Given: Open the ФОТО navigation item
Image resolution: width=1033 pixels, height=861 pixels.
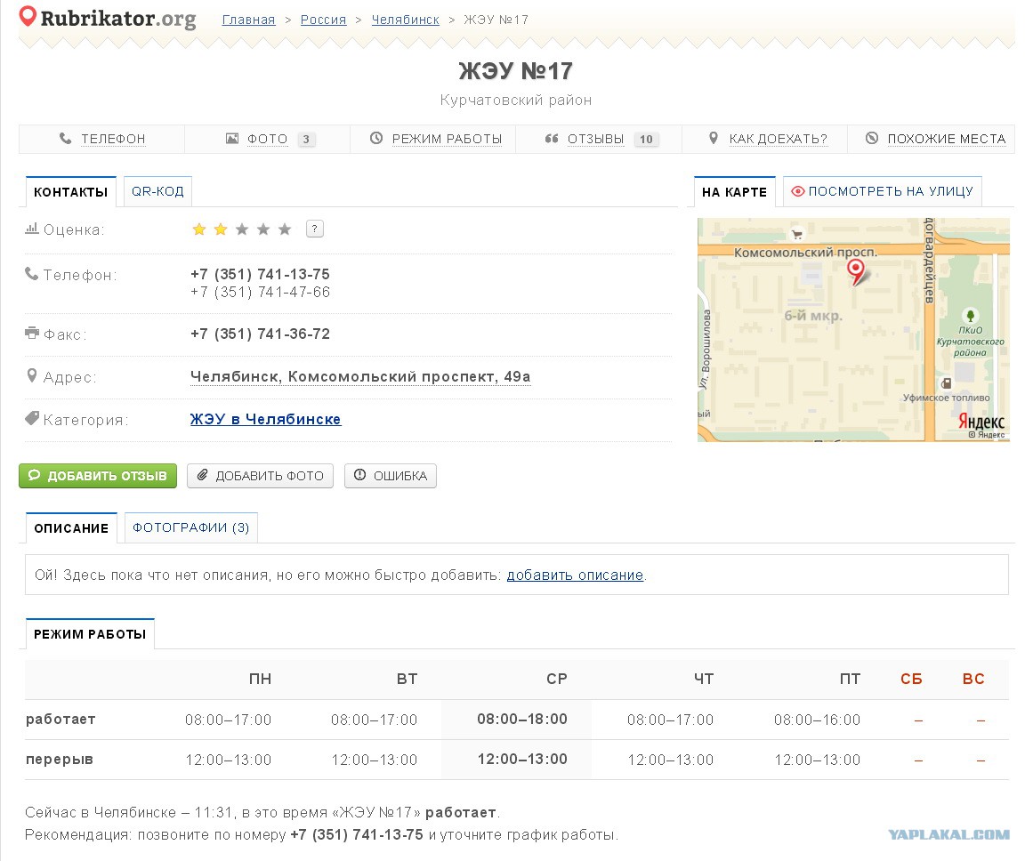Looking at the screenshot, I should pos(268,139).
